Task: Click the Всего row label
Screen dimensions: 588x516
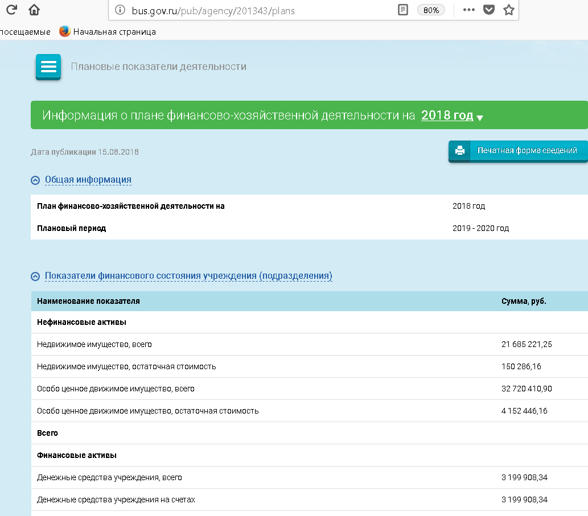Action: tap(47, 433)
